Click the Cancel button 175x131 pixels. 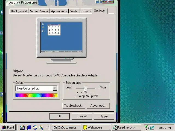82,116
